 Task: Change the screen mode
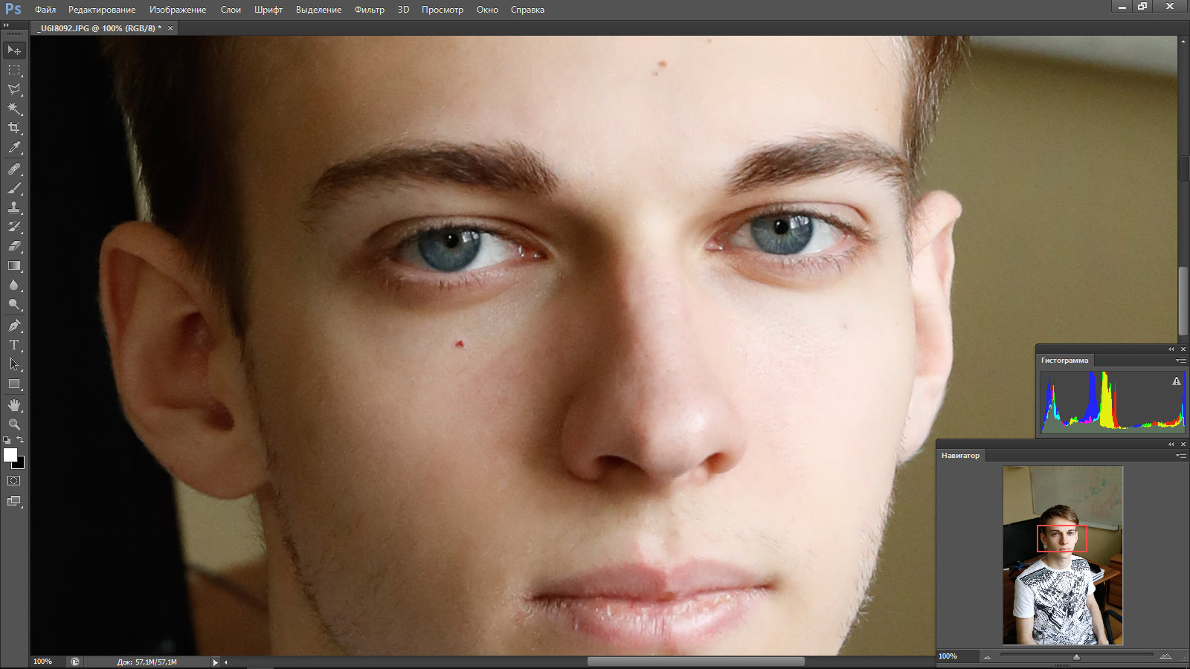14,501
